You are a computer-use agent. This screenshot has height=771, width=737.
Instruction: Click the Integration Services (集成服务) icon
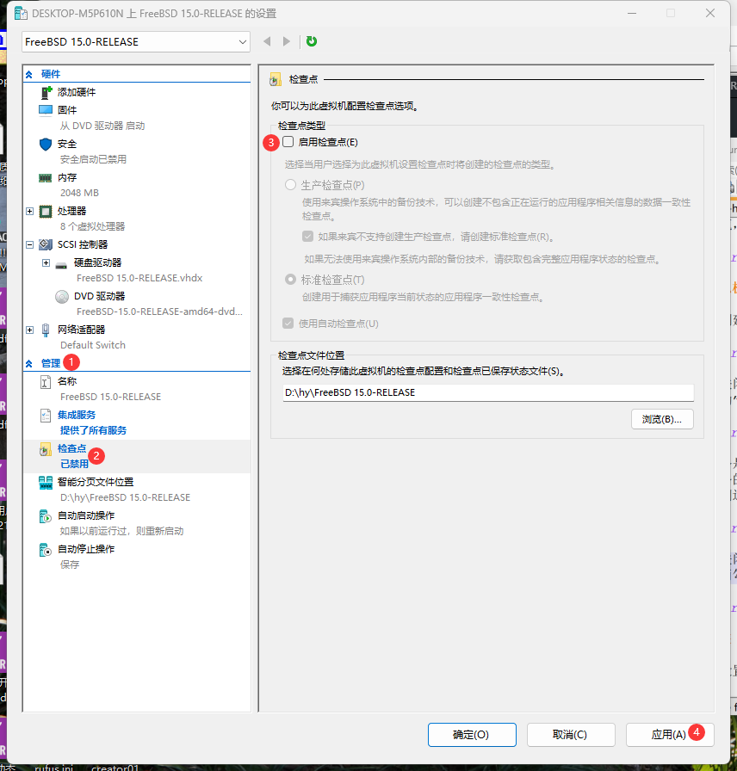click(x=46, y=416)
